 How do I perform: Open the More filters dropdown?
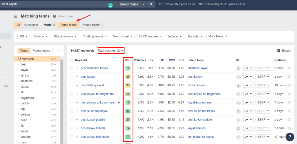pyautogui.click(x=218, y=36)
